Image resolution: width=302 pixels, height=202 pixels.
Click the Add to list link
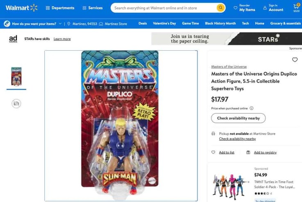pyautogui.click(x=227, y=153)
